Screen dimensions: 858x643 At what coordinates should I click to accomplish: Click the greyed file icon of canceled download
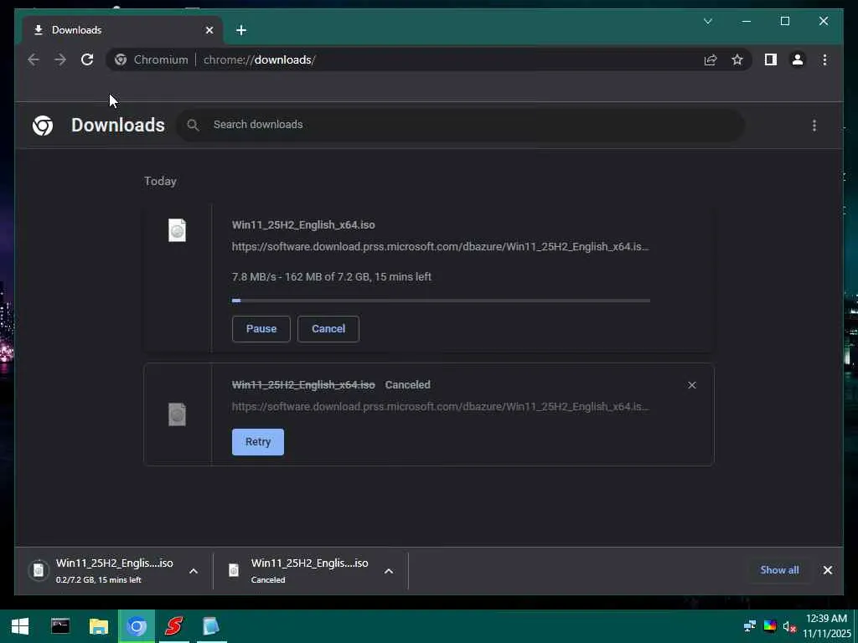coord(177,414)
